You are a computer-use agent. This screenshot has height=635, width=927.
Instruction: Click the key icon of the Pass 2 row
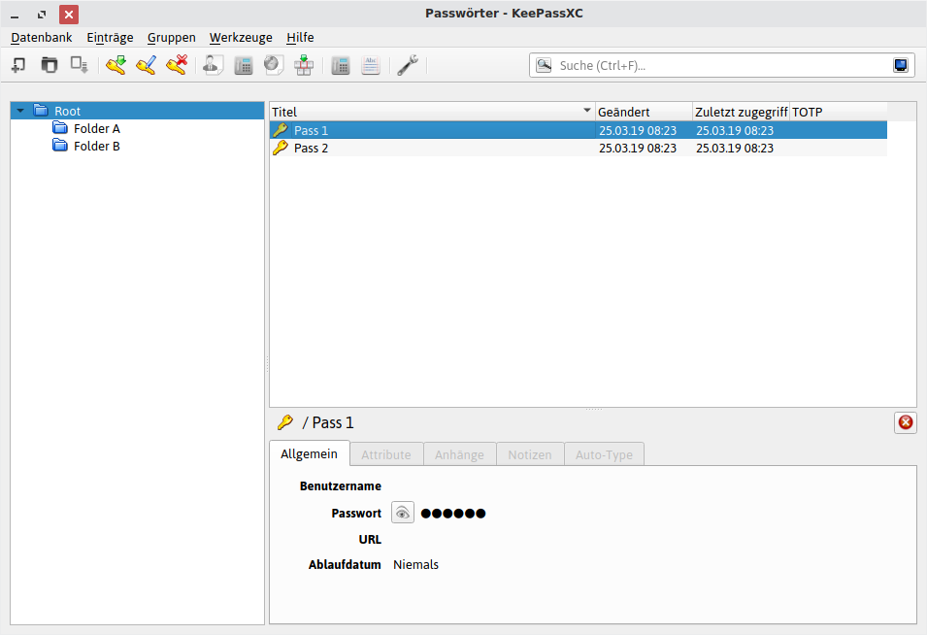pyautogui.click(x=281, y=148)
